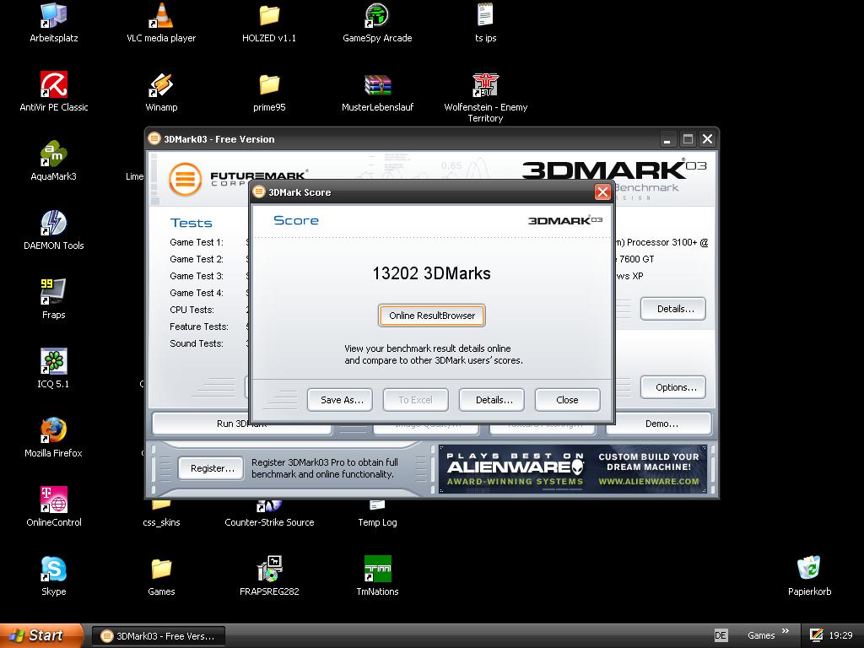Image resolution: width=864 pixels, height=648 pixels.
Task: Launch AquaMark3 benchmark icon
Action: pyautogui.click(x=53, y=161)
